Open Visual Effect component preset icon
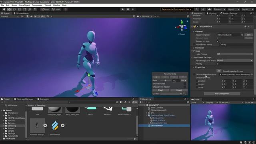Screen dimensions: 256x144 pos(249,26)
